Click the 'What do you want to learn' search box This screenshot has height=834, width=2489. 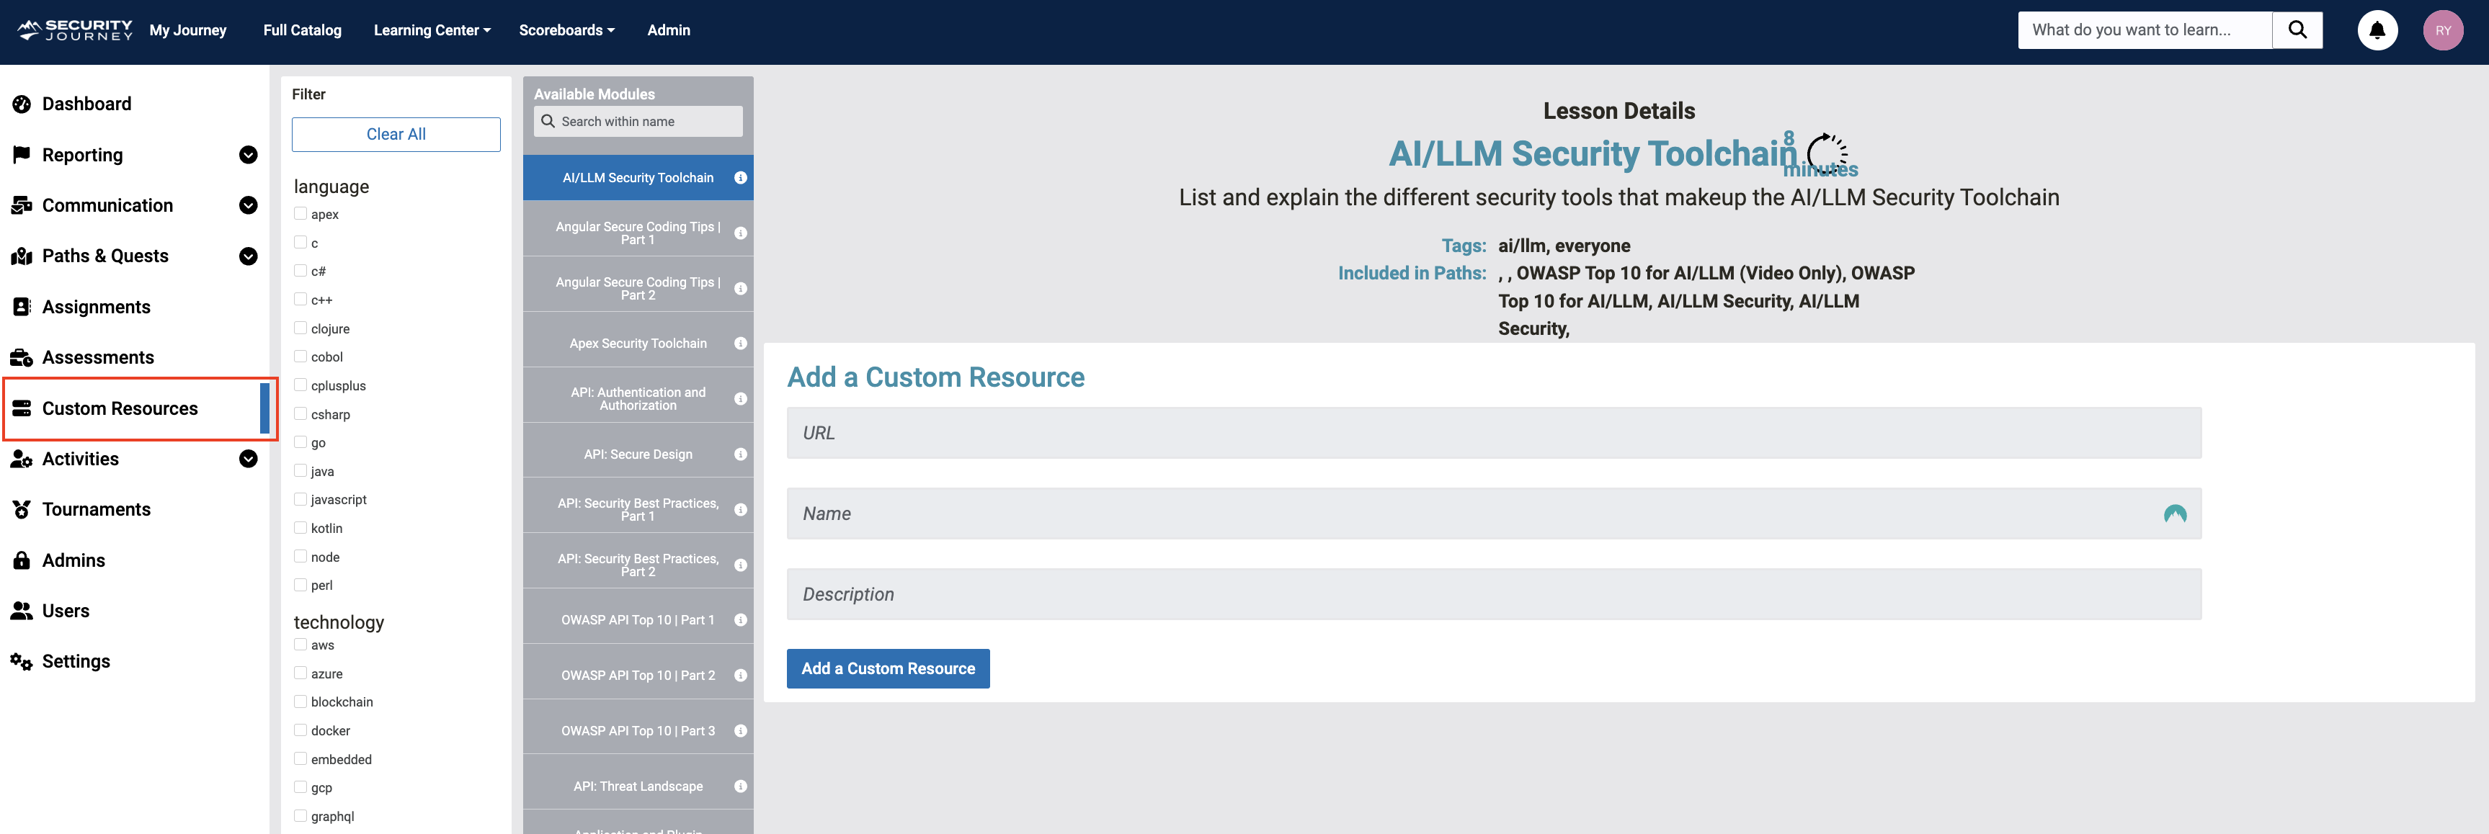[2145, 30]
